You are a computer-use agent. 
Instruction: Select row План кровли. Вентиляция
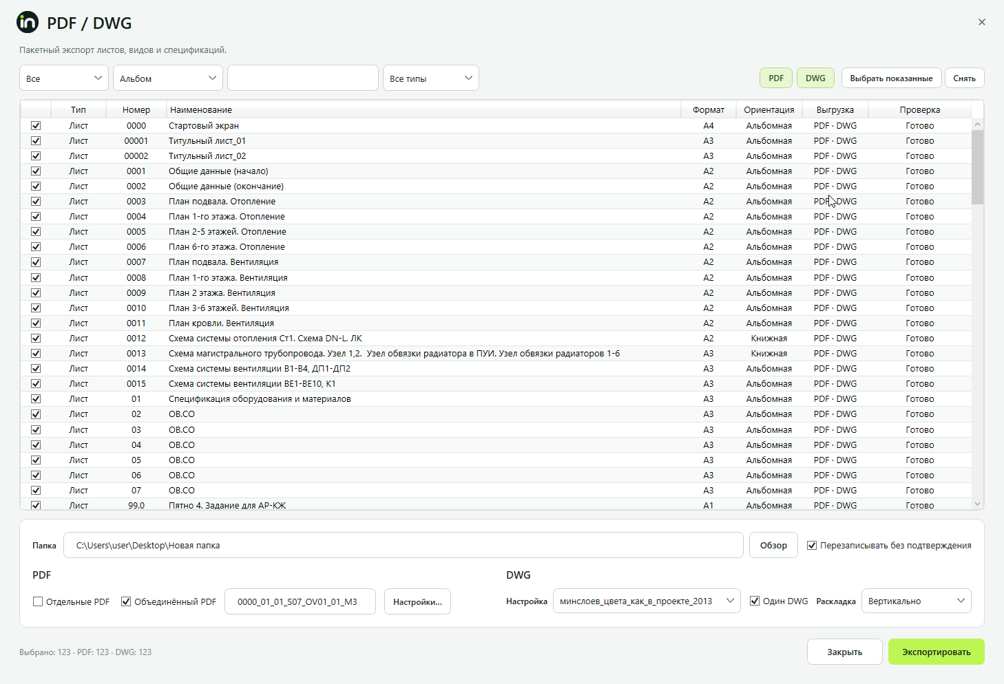coord(496,323)
